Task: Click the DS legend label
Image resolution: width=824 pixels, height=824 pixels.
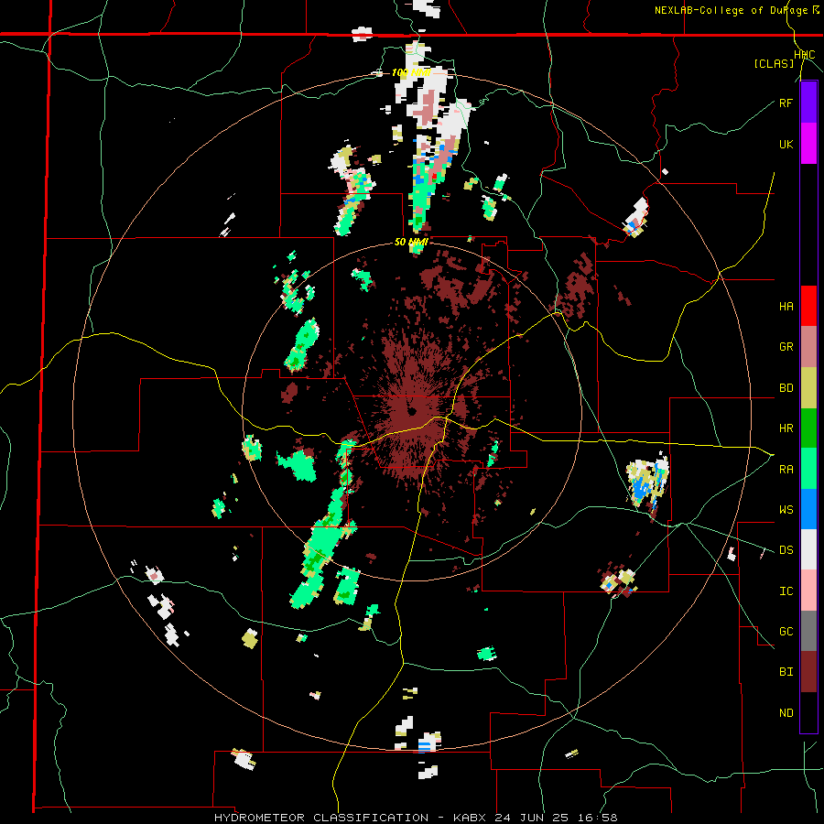Action: 786,550
